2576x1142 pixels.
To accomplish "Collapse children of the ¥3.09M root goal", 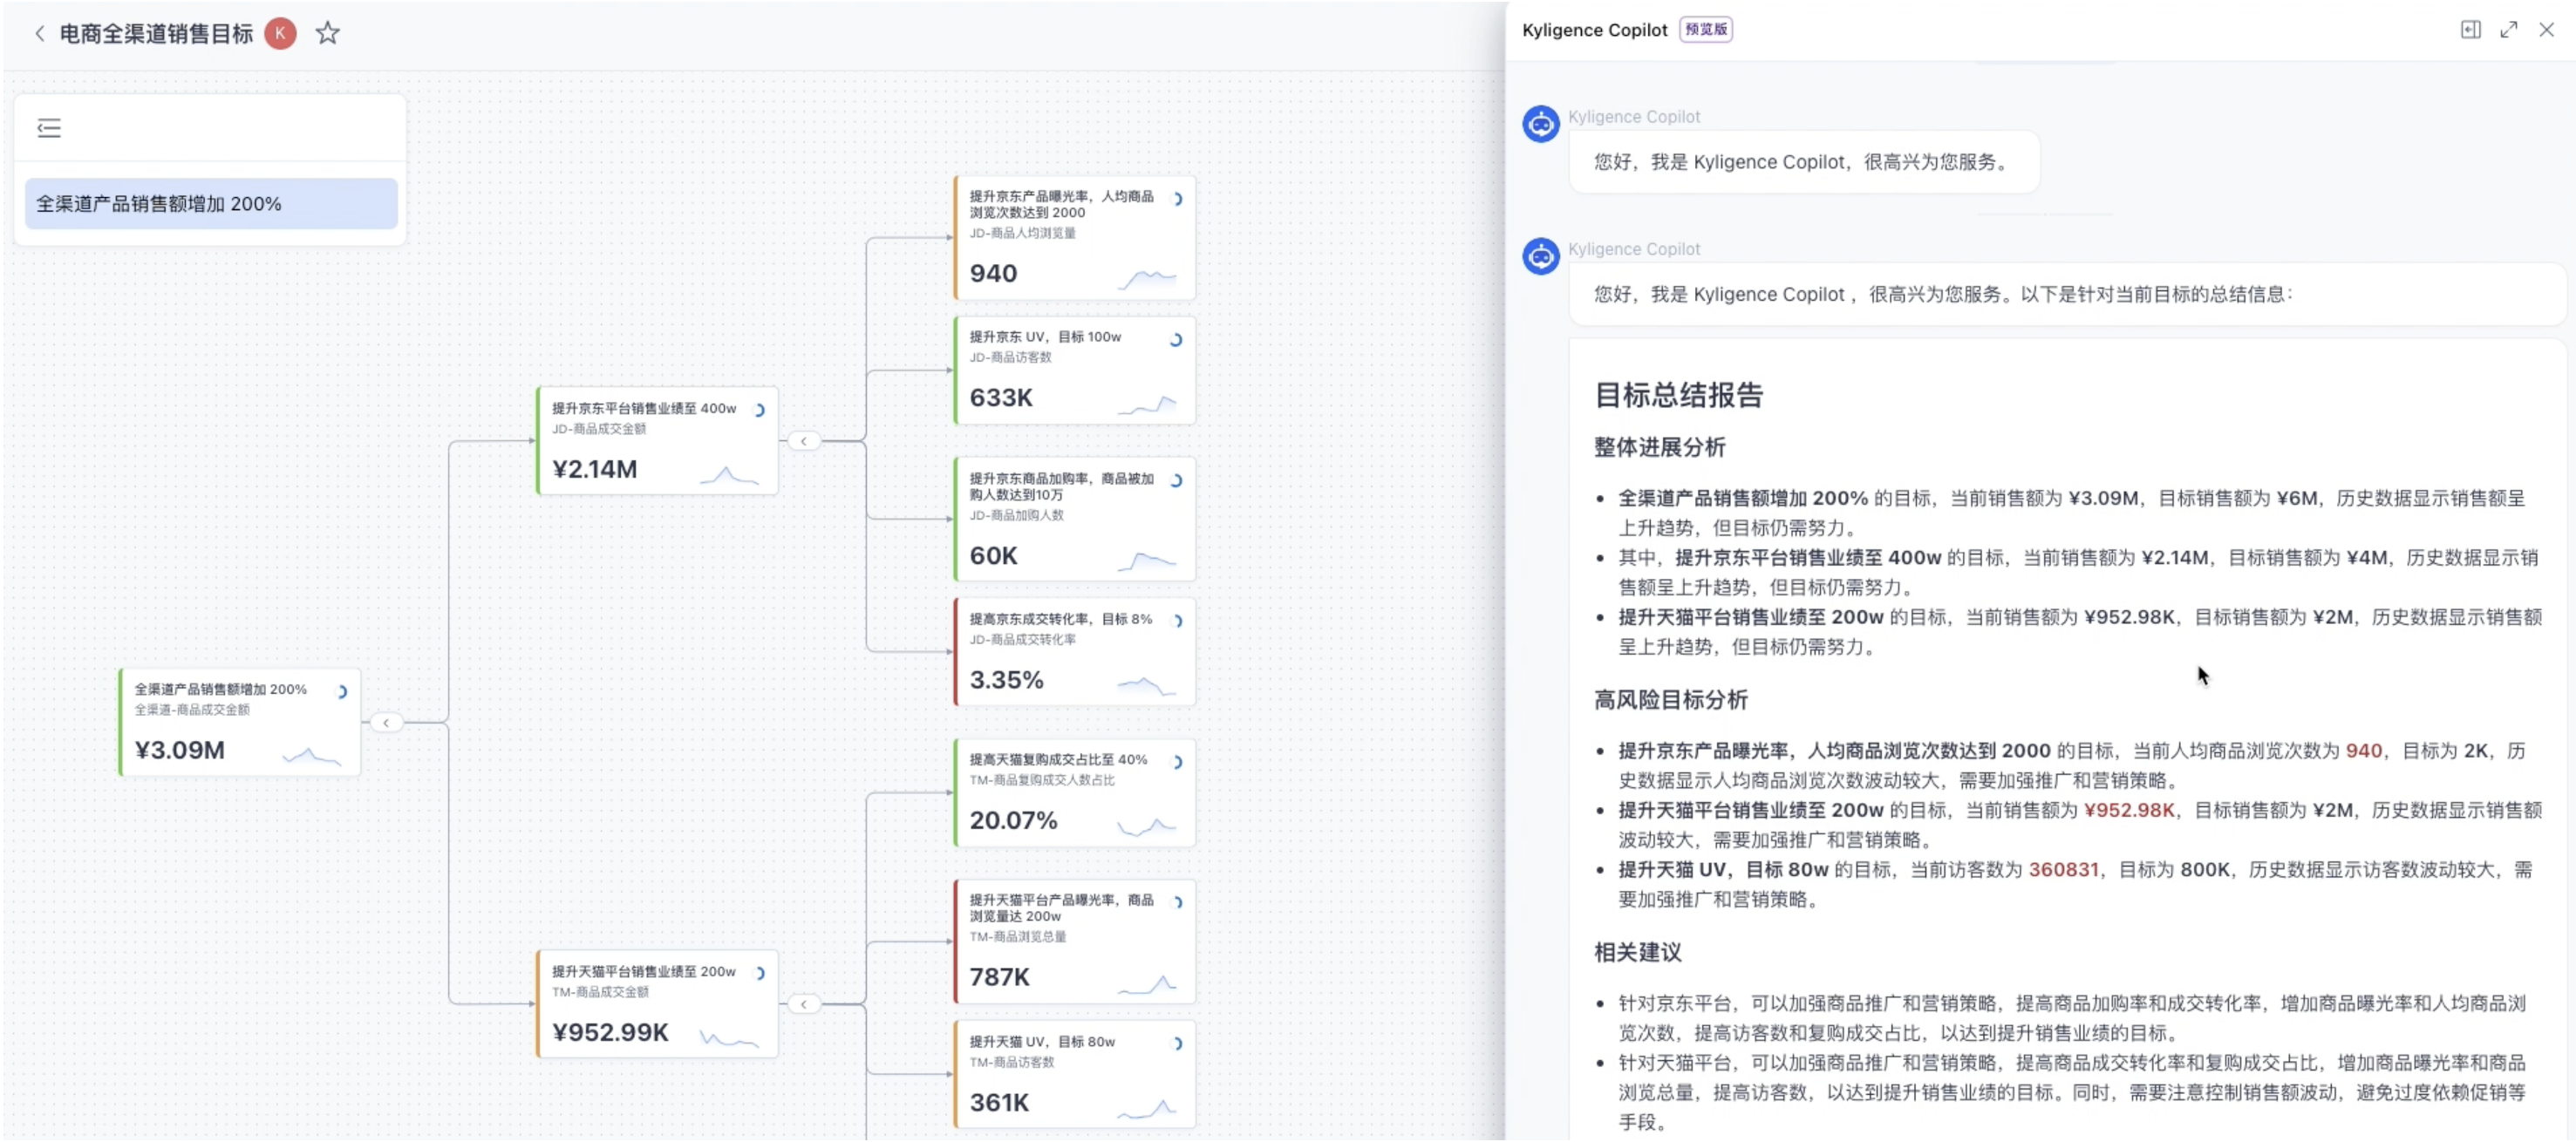I will pyautogui.click(x=386, y=722).
